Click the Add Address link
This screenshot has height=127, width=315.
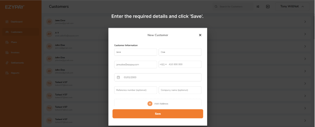click(x=161, y=104)
